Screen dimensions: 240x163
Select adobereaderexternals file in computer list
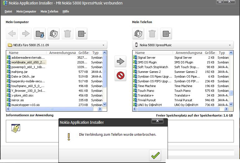pos(55,58)
